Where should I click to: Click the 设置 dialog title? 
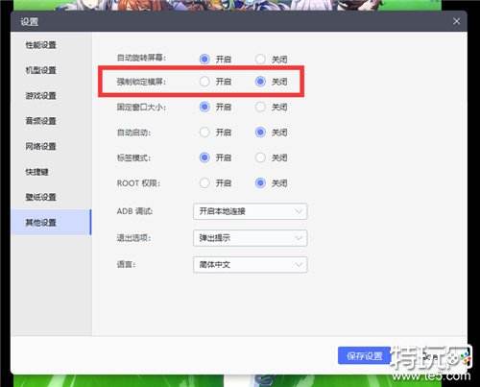point(30,21)
